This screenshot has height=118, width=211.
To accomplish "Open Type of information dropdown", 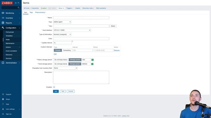I will [62, 34].
